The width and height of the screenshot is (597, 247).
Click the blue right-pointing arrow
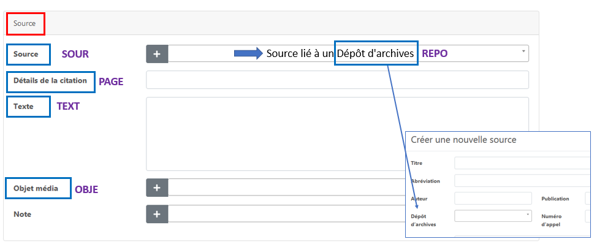pyautogui.click(x=248, y=54)
